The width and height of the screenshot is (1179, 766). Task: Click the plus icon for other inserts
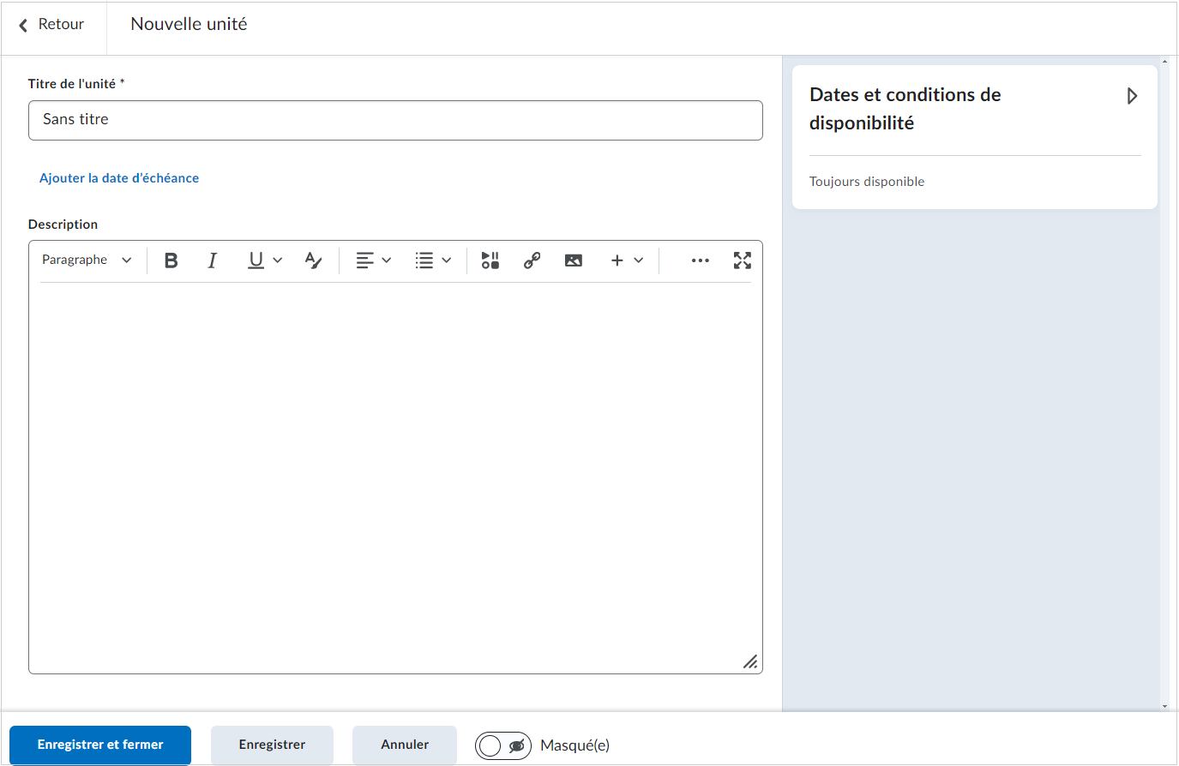click(617, 260)
